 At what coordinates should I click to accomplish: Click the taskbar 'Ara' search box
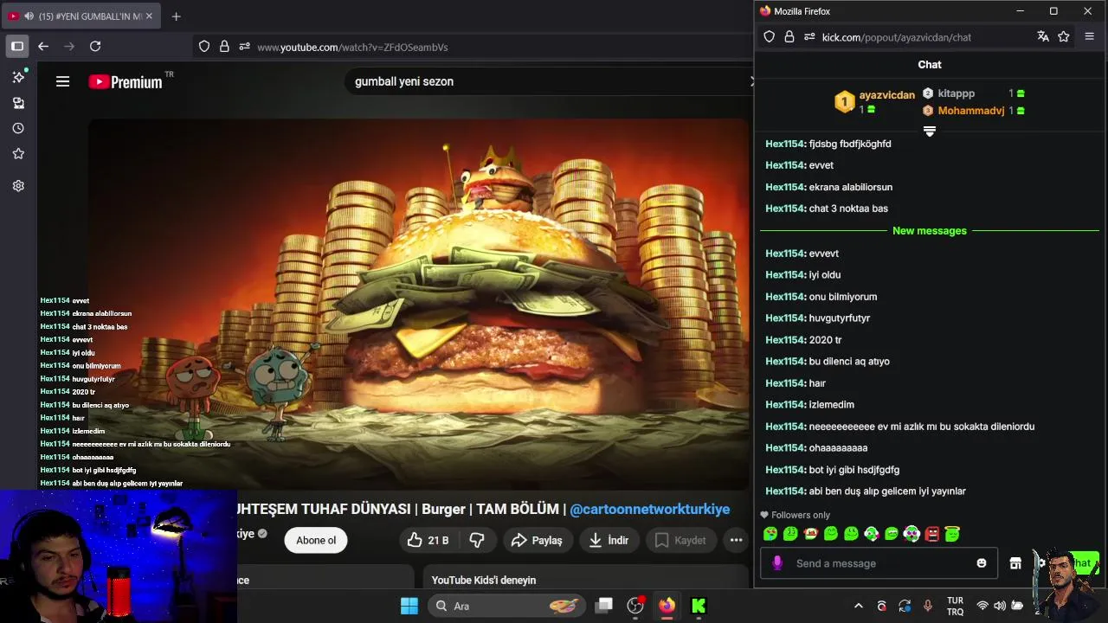point(506,606)
